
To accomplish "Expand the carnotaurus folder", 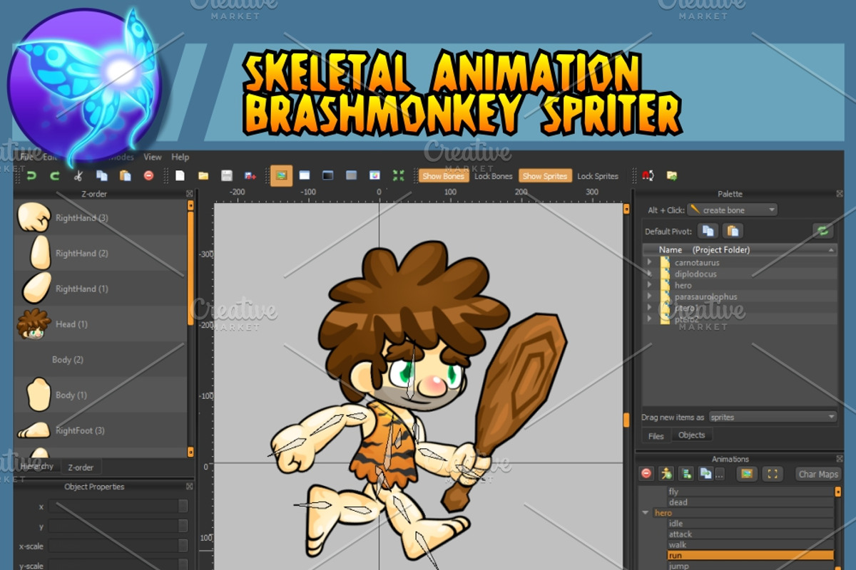I will pyautogui.click(x=649, y=262).
